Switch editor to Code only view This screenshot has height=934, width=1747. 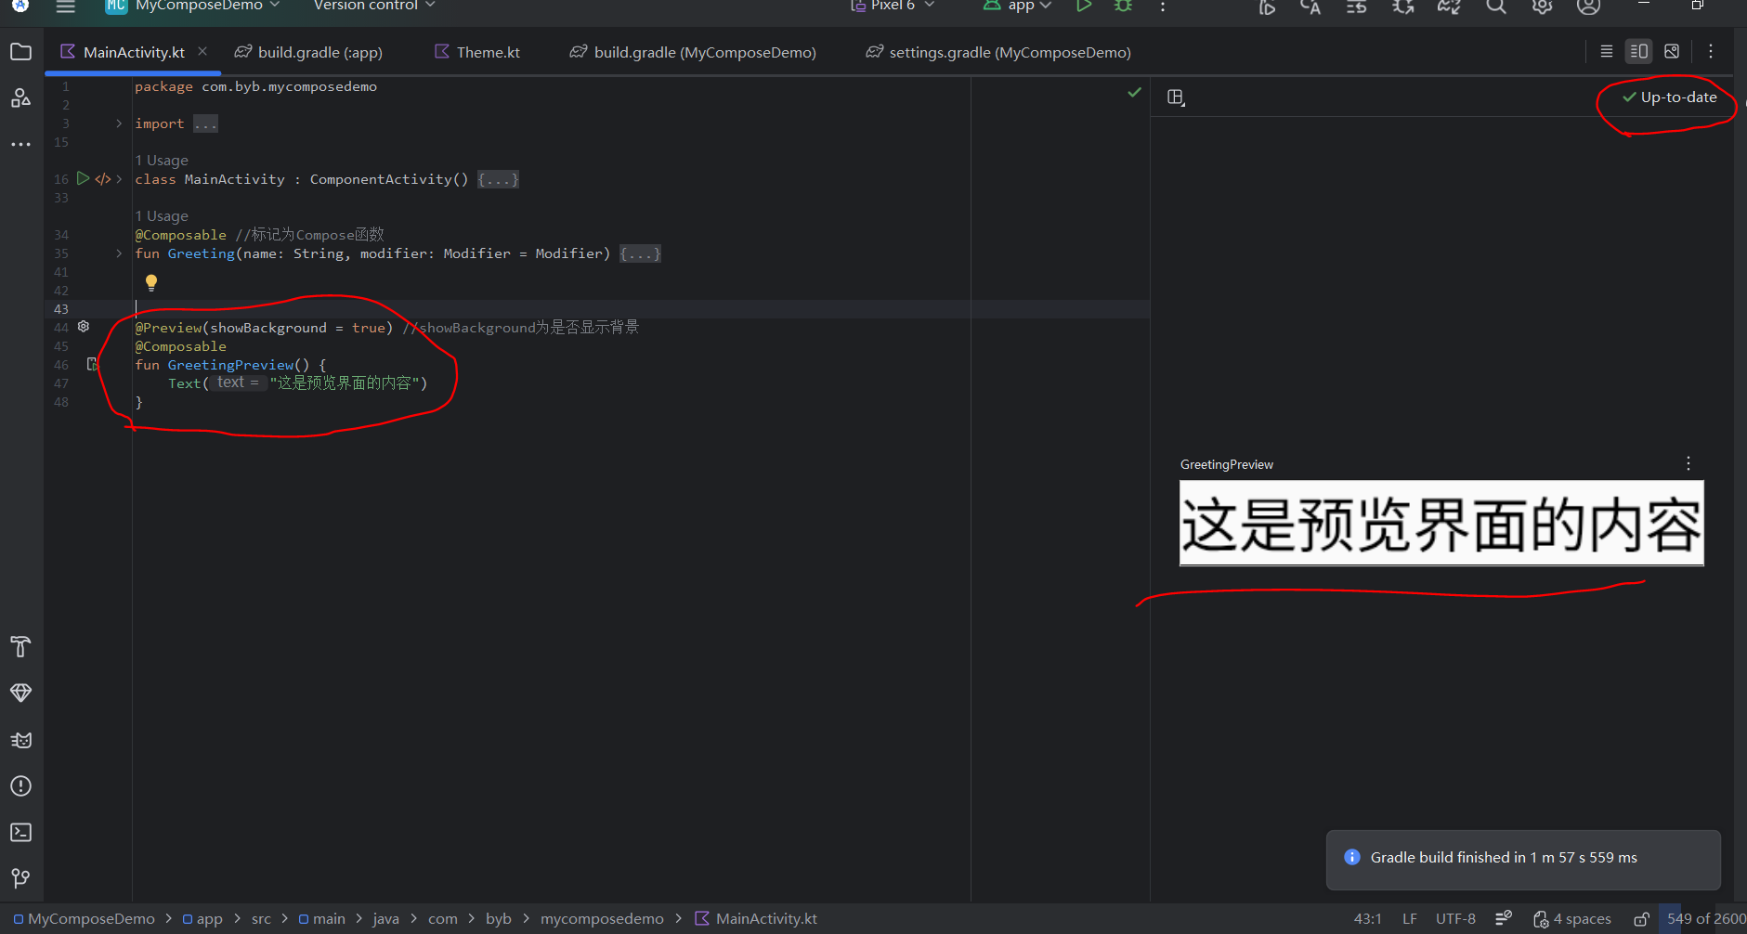tap(1607, 52)
